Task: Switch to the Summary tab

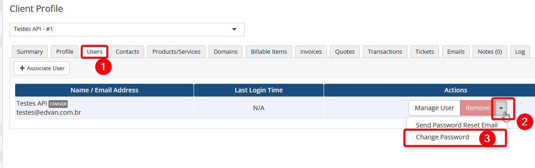Action: point(30,51)
